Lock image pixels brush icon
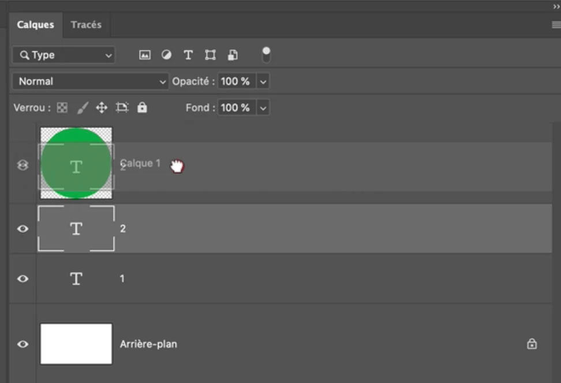 (x=83, y=108)
